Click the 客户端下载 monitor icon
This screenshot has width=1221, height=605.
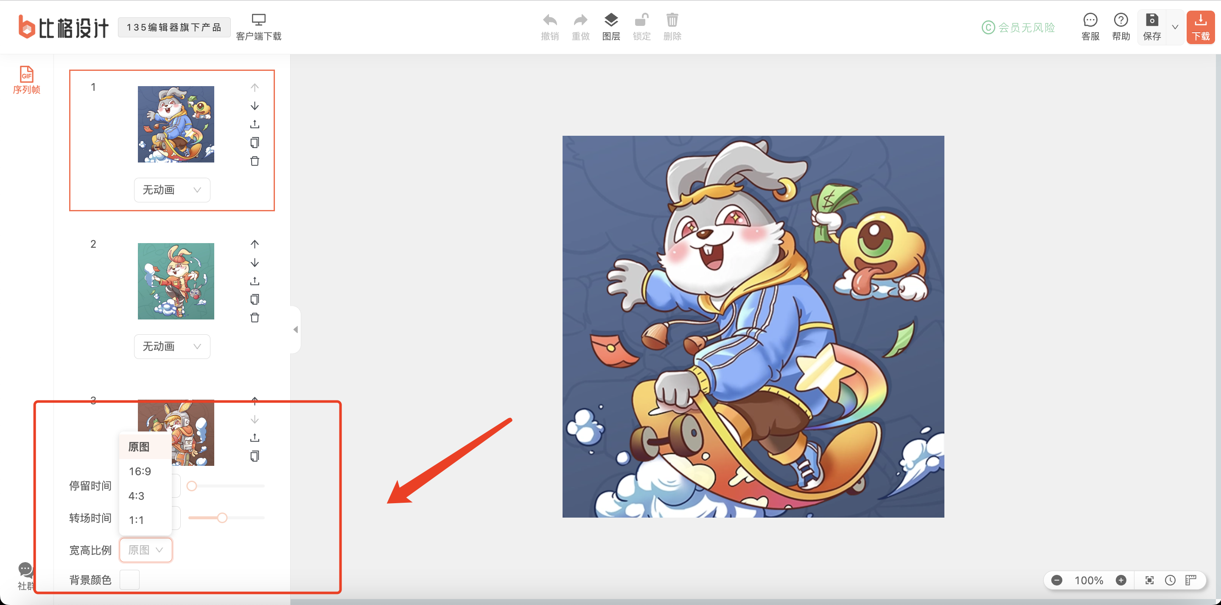258,20
